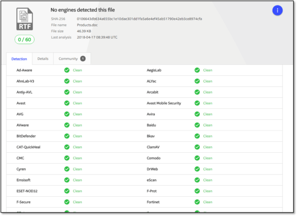
Task: Click the green checkmark for F-Prot
Action: click(197, 191)
